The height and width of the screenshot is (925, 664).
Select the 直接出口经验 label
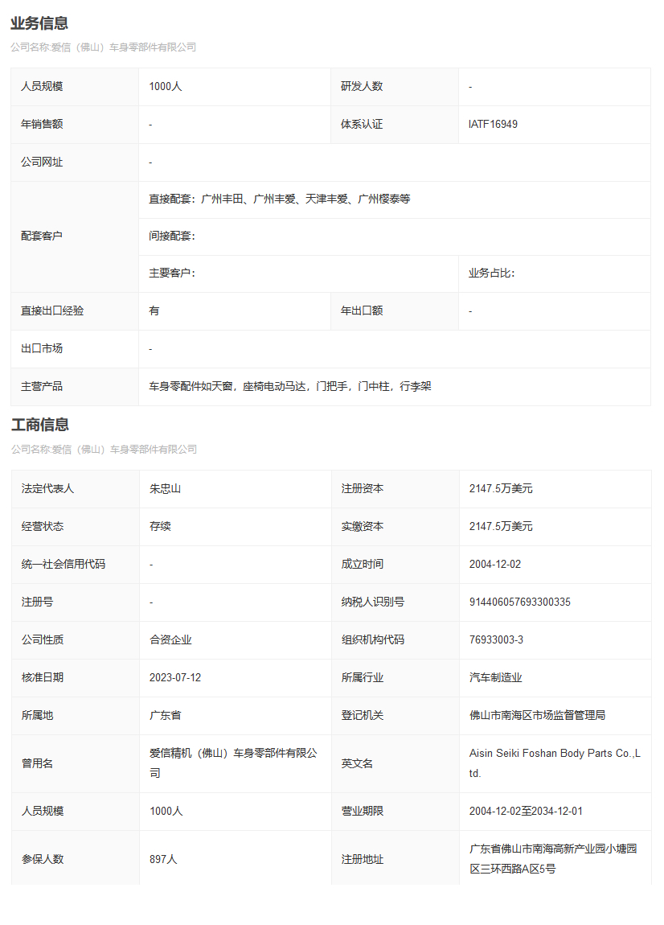(52, 311)
